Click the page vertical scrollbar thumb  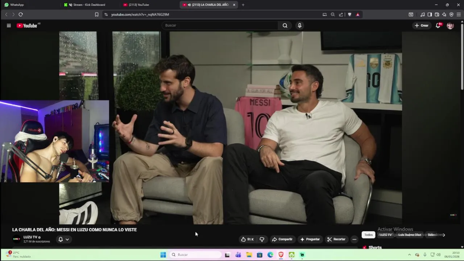pyautogui.click(x=462, y=56)
